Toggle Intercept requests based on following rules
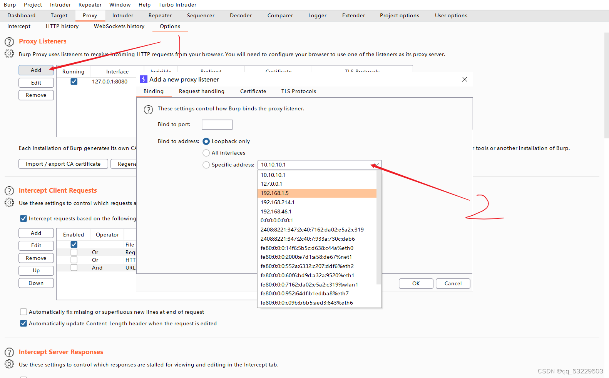The width and height of the screenshot is (609, 378). pyautogui.click(x=23, y=218)
